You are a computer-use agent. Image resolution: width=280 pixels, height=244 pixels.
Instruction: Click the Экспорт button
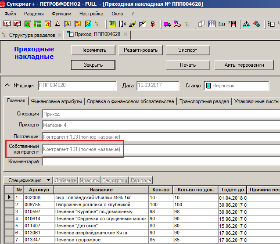coord(188,50)
